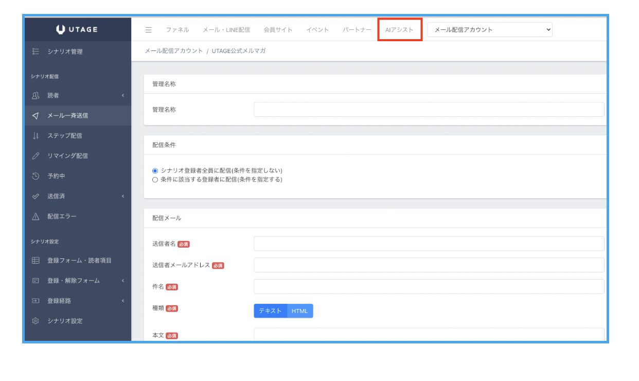Select 条件に該当する登録者に配信 radio button
Viewport: 639px width, 381px height.
[x=155, y=180]
